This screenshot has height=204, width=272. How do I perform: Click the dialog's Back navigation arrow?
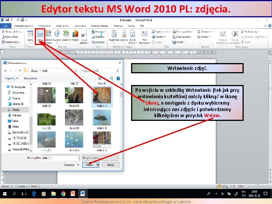pos(5,71)
